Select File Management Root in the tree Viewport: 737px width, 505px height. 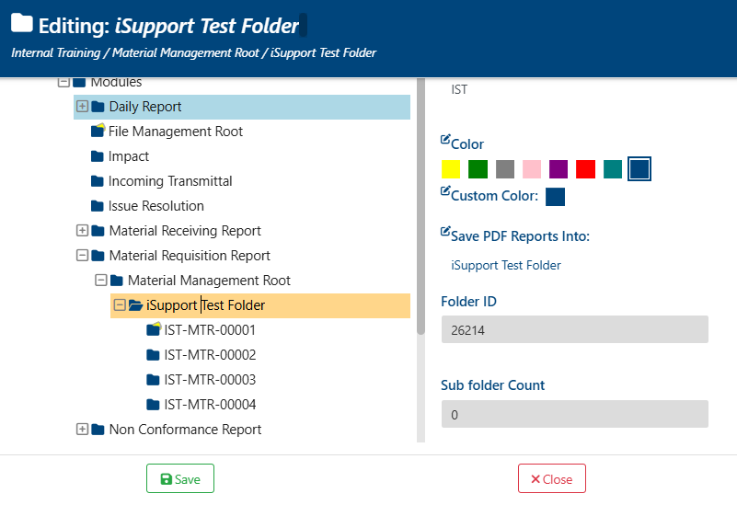click(176, 132)
